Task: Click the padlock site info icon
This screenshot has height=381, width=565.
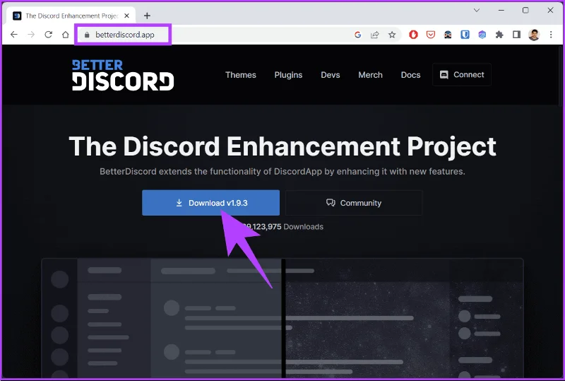Action: click(86, 35)
